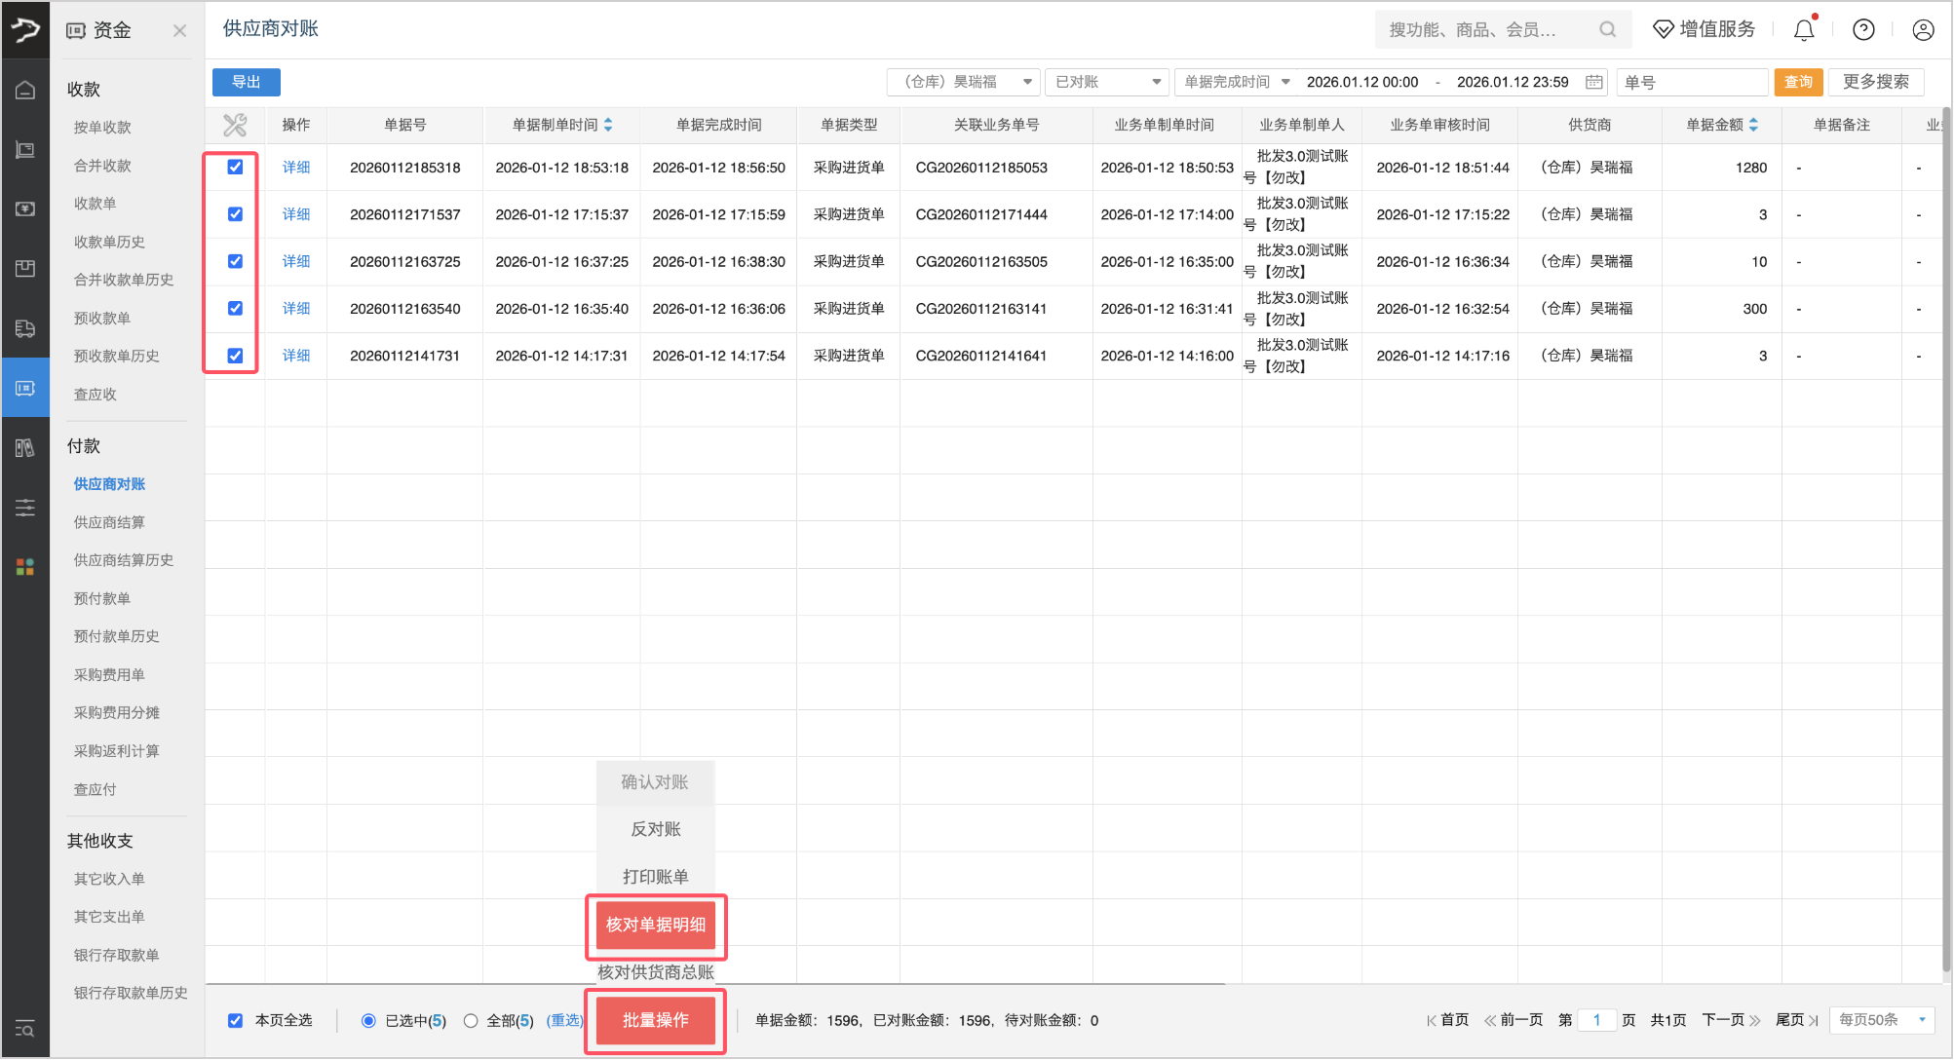Click the home icon in left sidebar
The image size is (1954, 1060).
coord(25,91)
